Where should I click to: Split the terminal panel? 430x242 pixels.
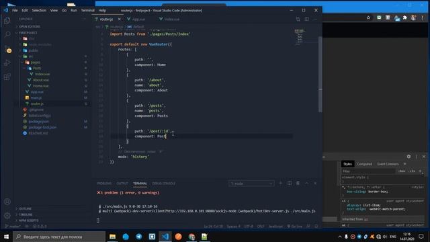290,184
